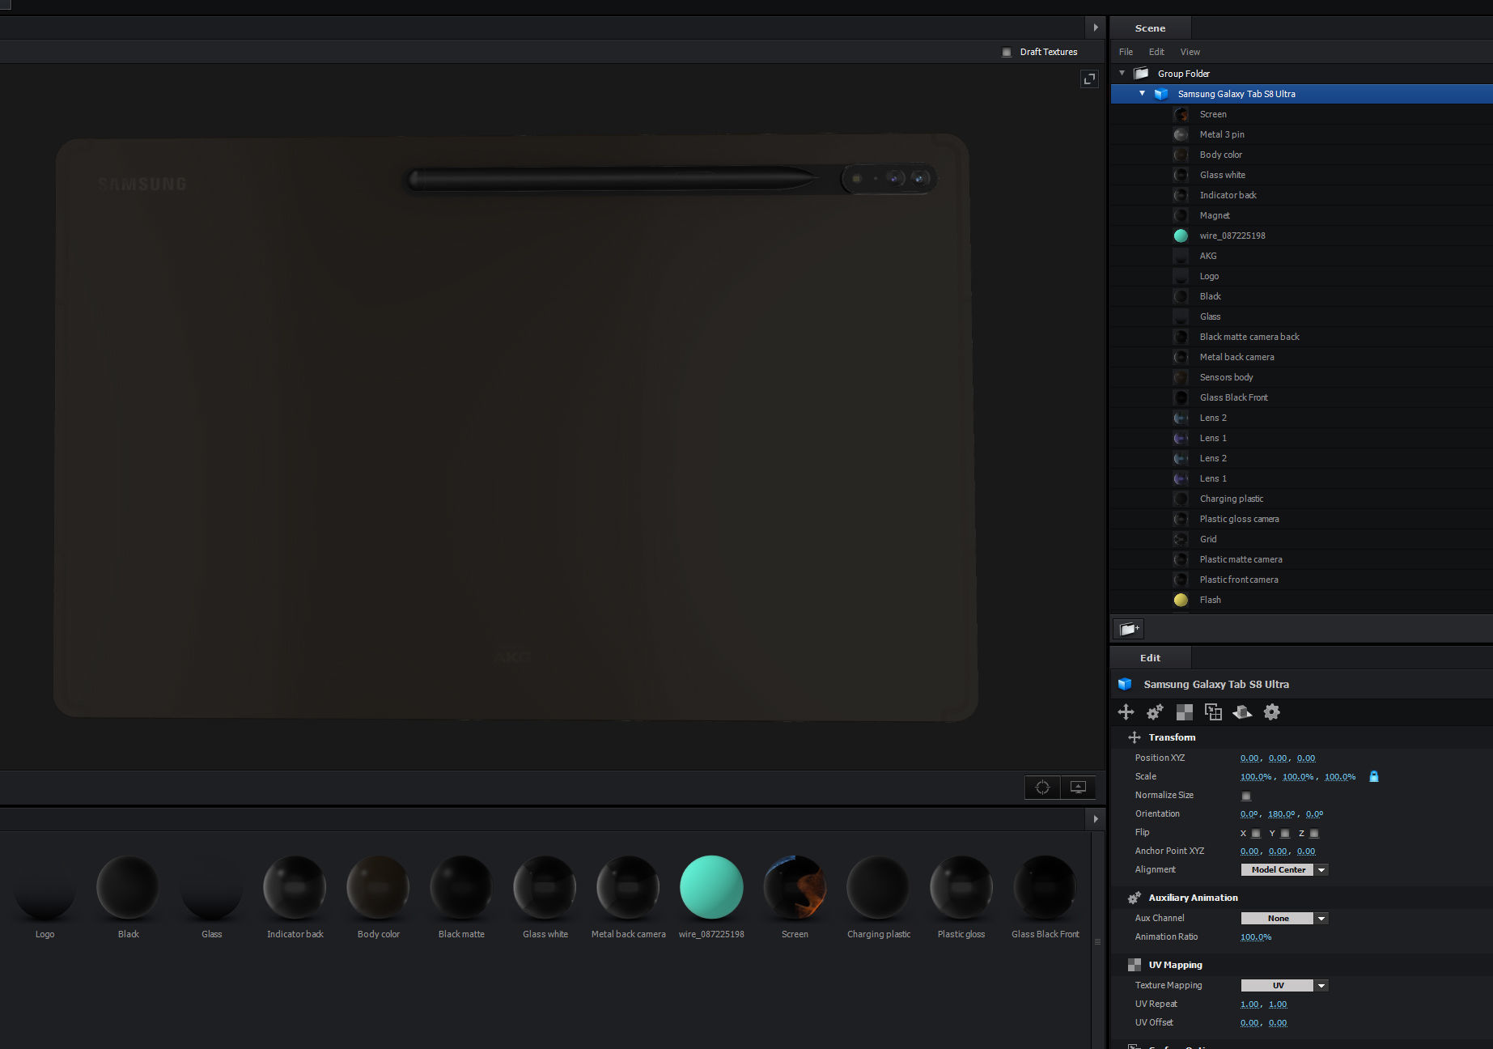Select the Plastic front camera row
Viewport: 1493px width, 1049px height.
tap(1301, 580)
